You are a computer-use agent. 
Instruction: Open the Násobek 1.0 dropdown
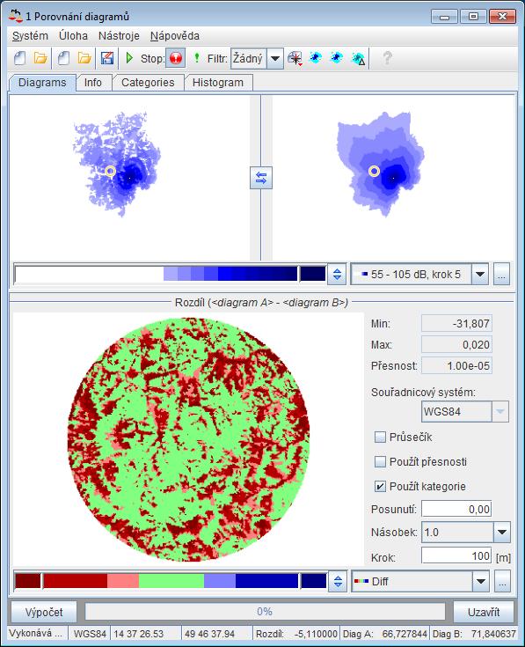pyautogui.click(x=501, y=532)
